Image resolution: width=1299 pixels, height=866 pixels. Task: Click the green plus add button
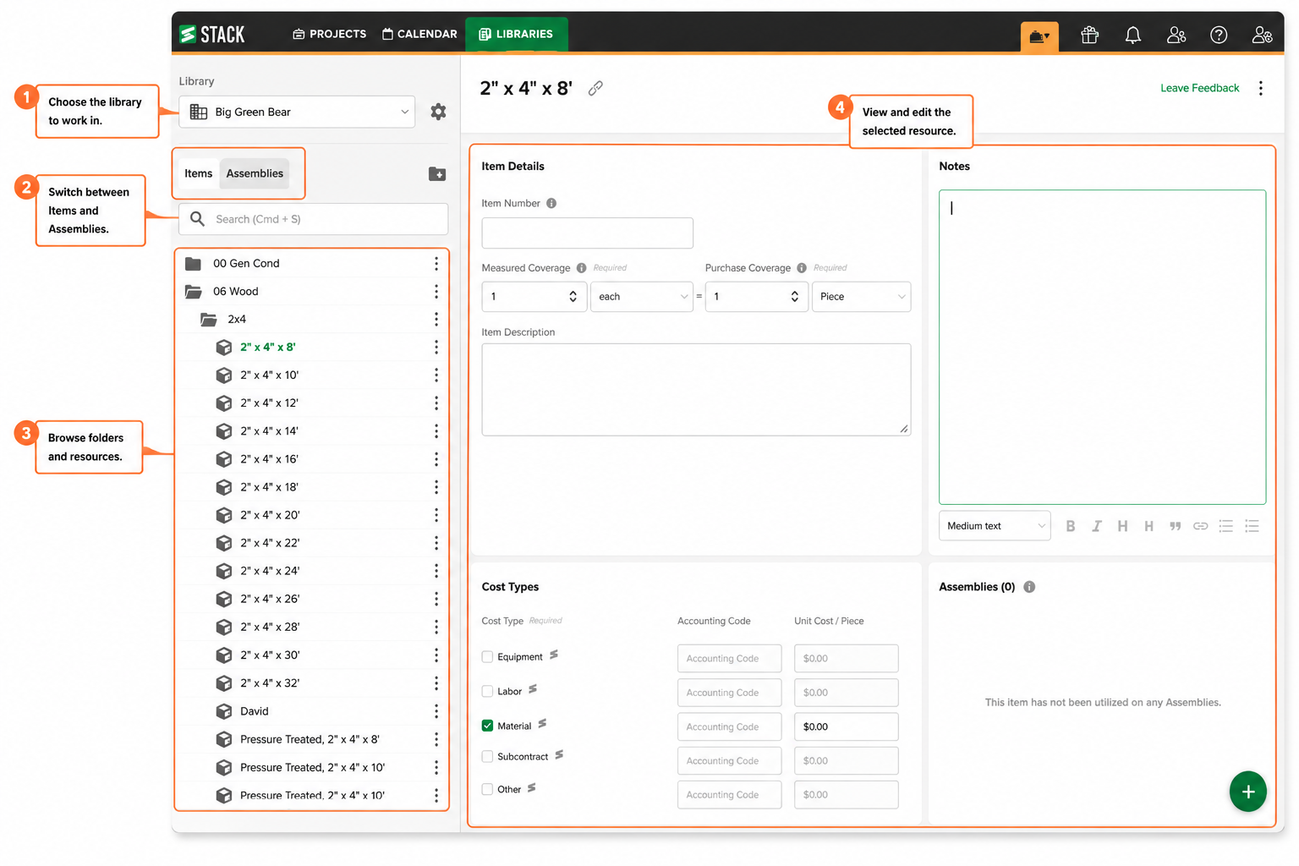tap(1248, 792)
